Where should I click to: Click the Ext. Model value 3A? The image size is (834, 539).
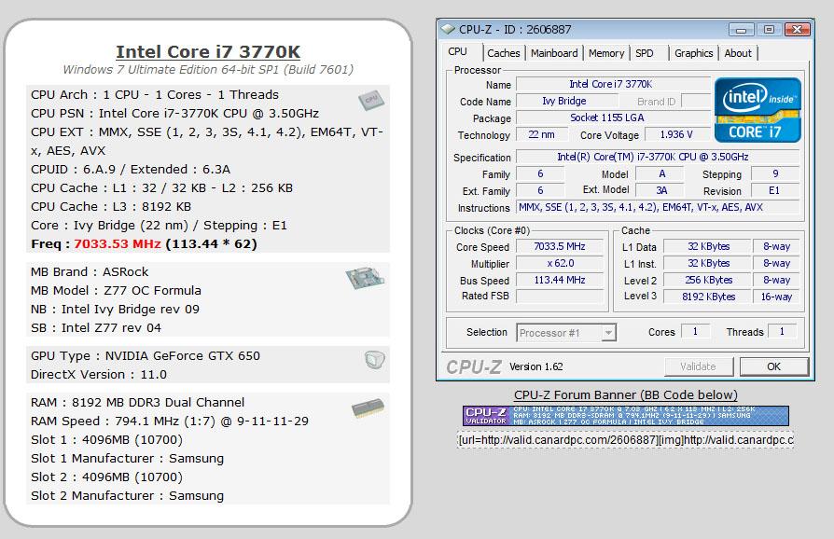click(661, 190)
